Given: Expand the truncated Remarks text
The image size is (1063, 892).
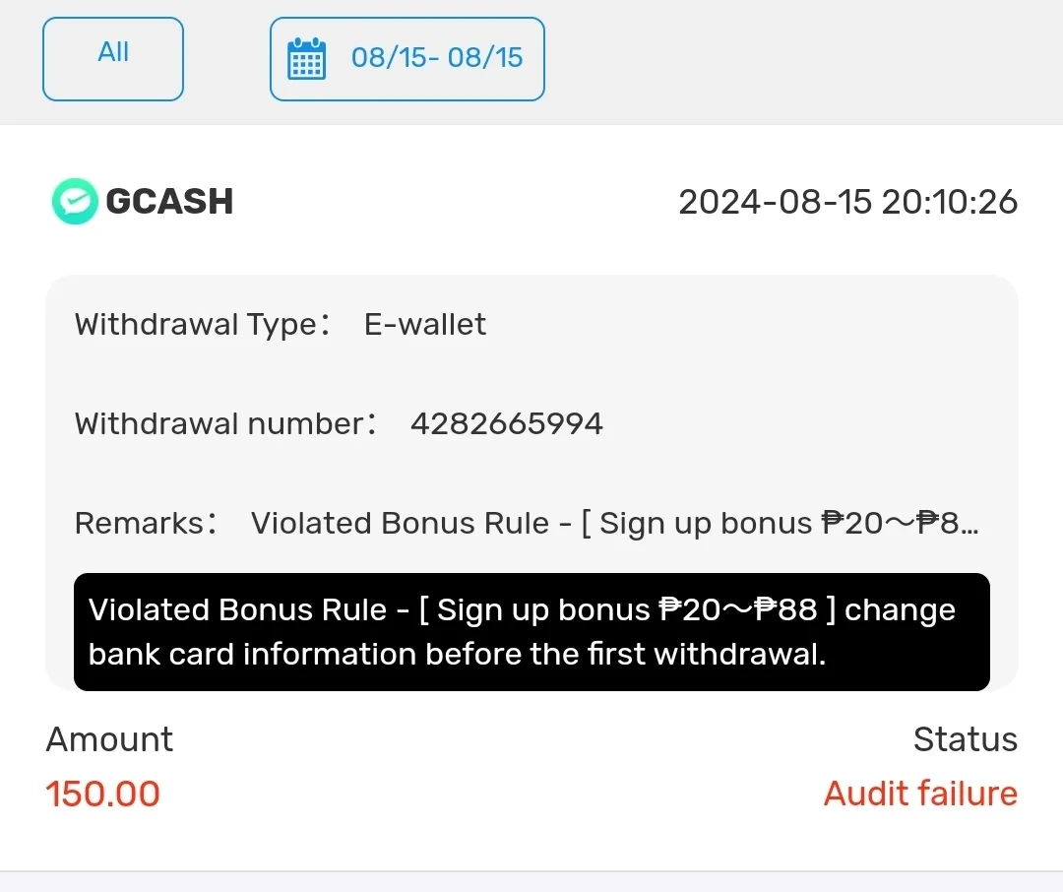Looking at the screenshot, I should [615, 524].
